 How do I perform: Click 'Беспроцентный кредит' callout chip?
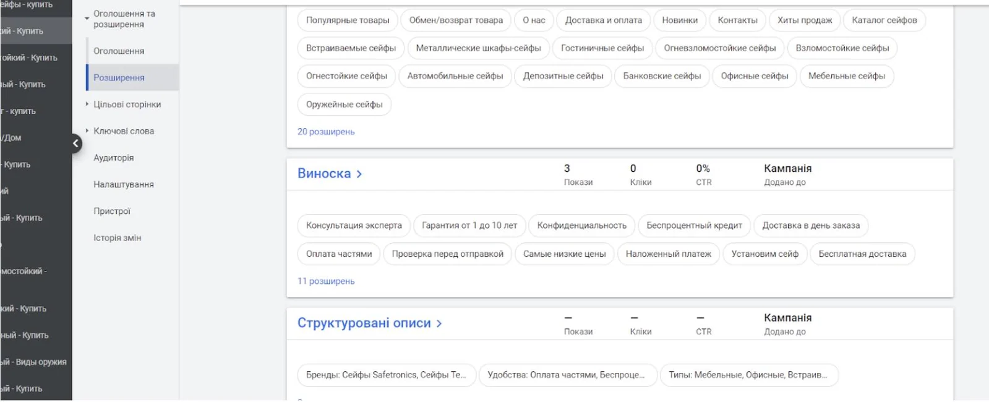point(694,226)
